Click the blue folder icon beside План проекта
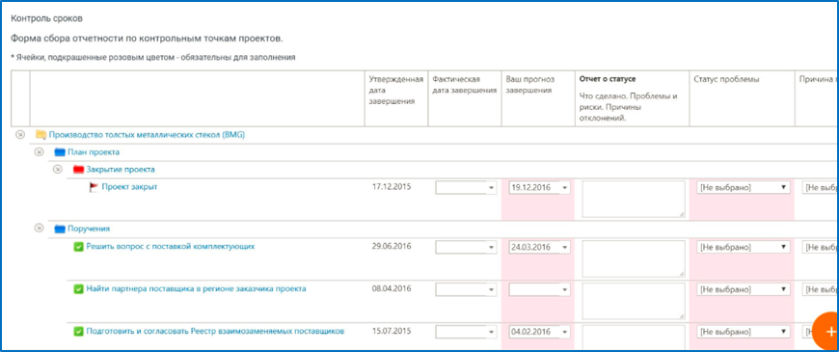Image resolution: width=839 pixels, height=352 pixels. tap(60, 152)
